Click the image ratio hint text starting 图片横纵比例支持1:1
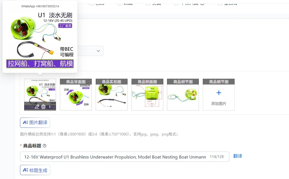 click(99, 134)
